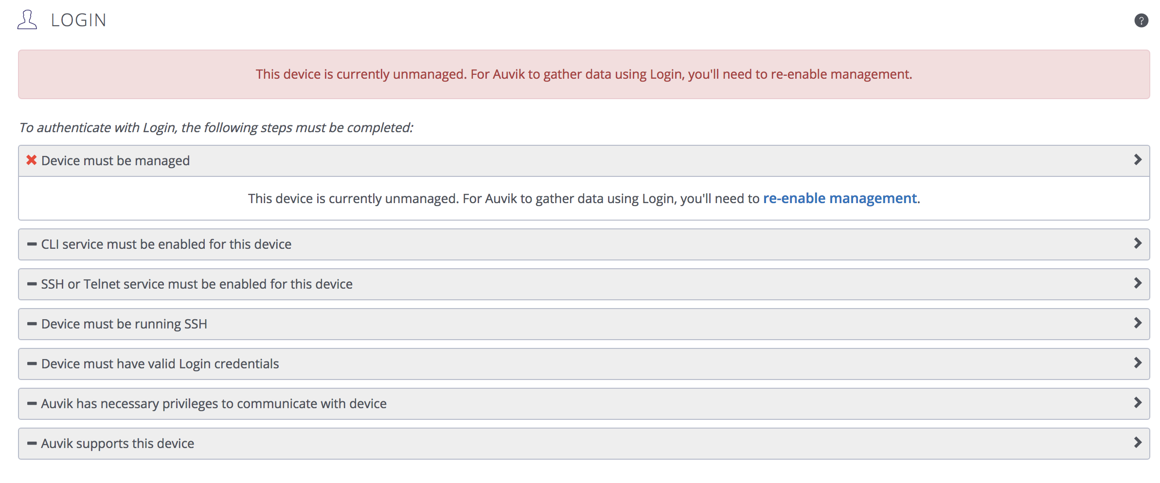Click 'CLI service must be enabled for this device' title
The image size is (1160, 483).
pos(166,244)
